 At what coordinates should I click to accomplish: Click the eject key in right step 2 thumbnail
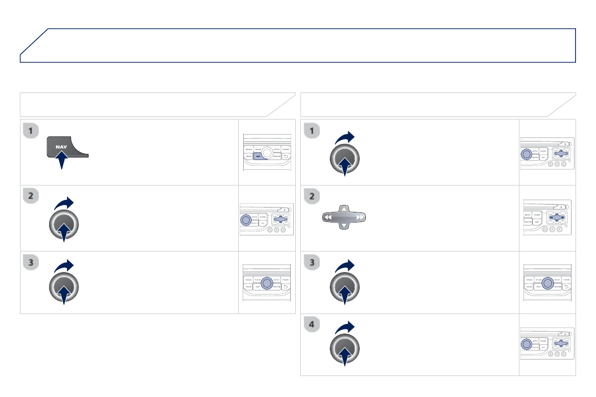point(561,206)
